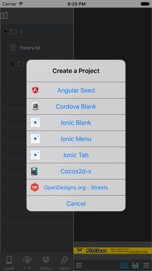The width and height of the screenshot is (152, 271).
Task: Select the Ionic Menu template
Action: pyautogui.click(x=76, y=139)
